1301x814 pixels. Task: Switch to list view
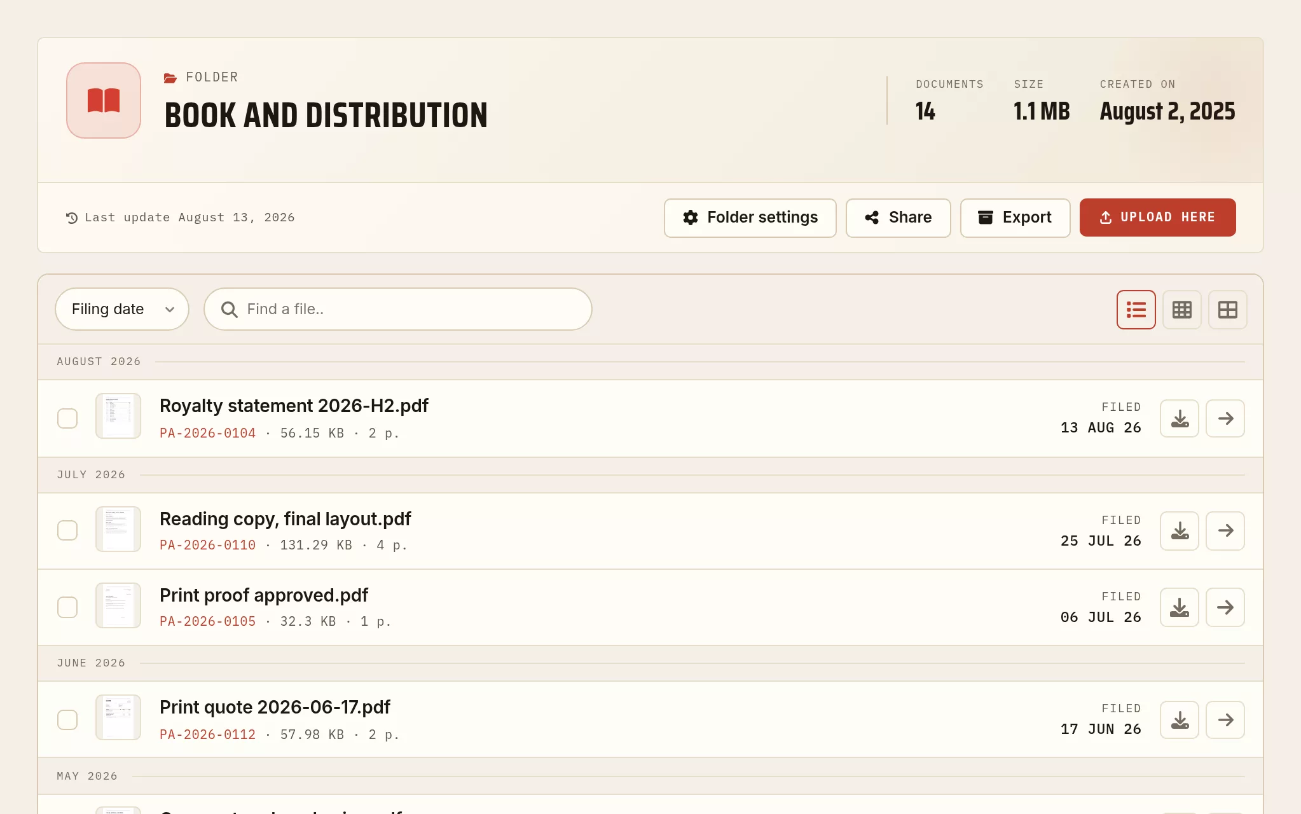(1136, 310)
